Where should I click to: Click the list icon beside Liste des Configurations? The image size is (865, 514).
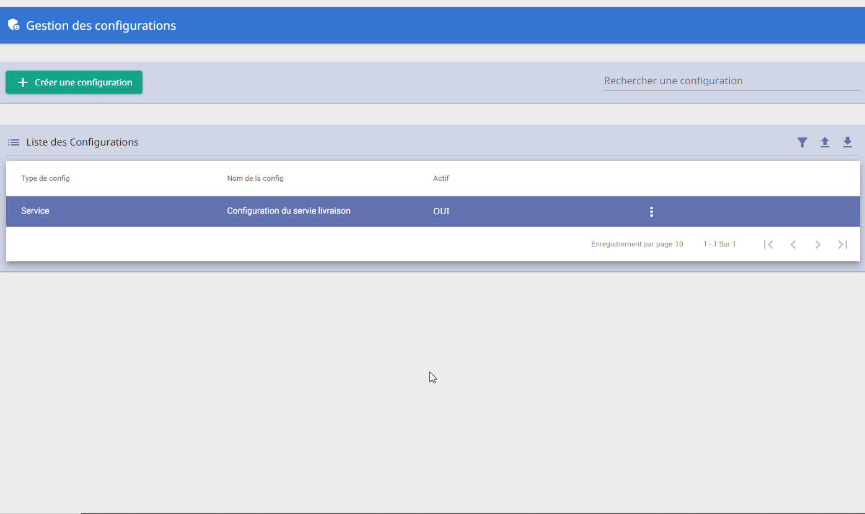pyautogui.click(x=14, y=142)
